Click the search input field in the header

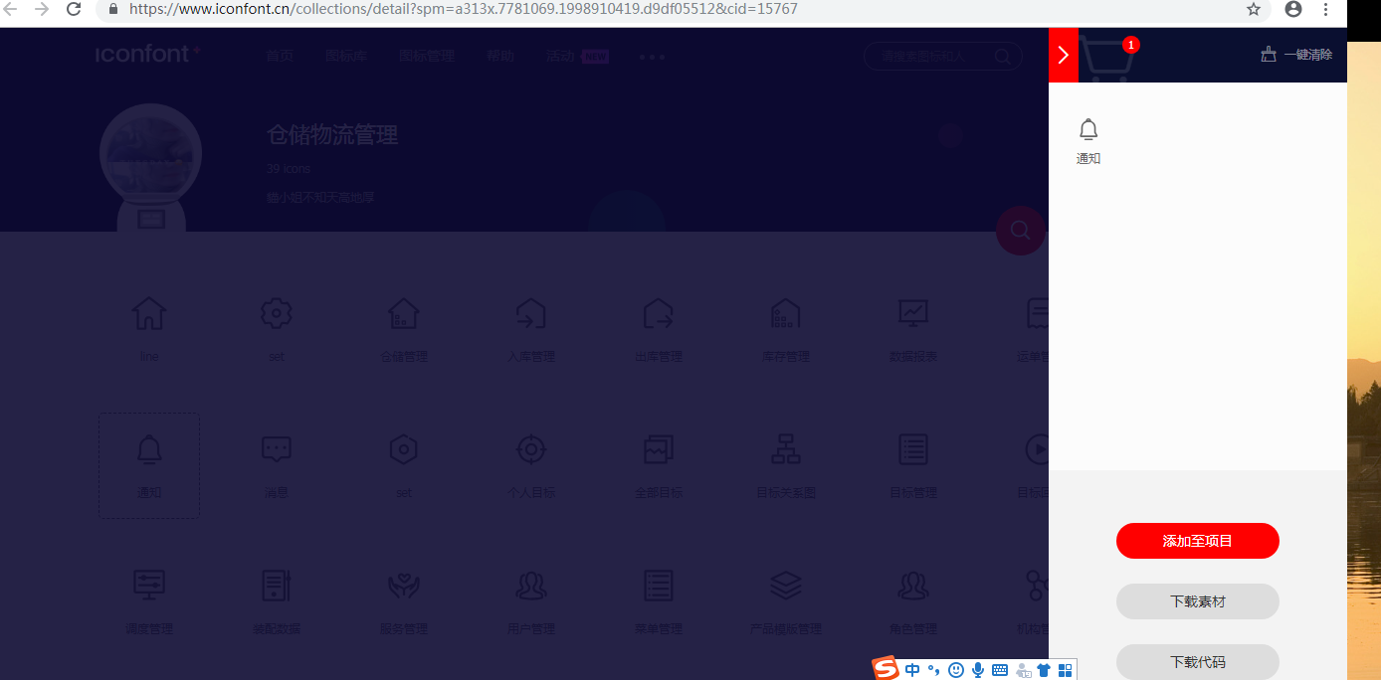[935, 57]
